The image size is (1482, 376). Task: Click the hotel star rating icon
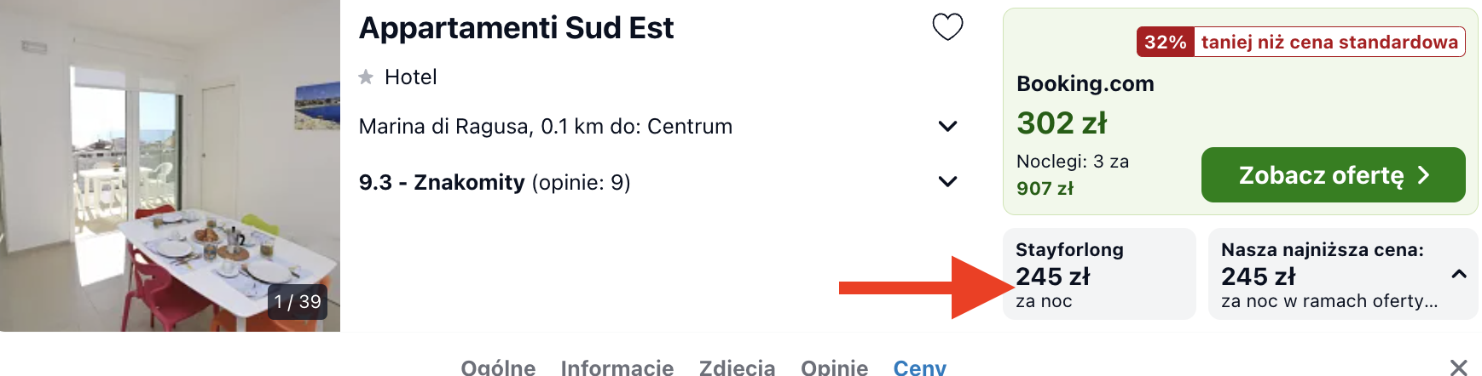click(x=366, y=77)
